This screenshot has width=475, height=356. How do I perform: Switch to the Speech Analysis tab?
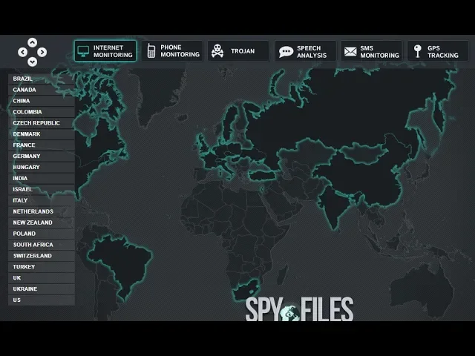pyautogui.click(x=305, y=51)
